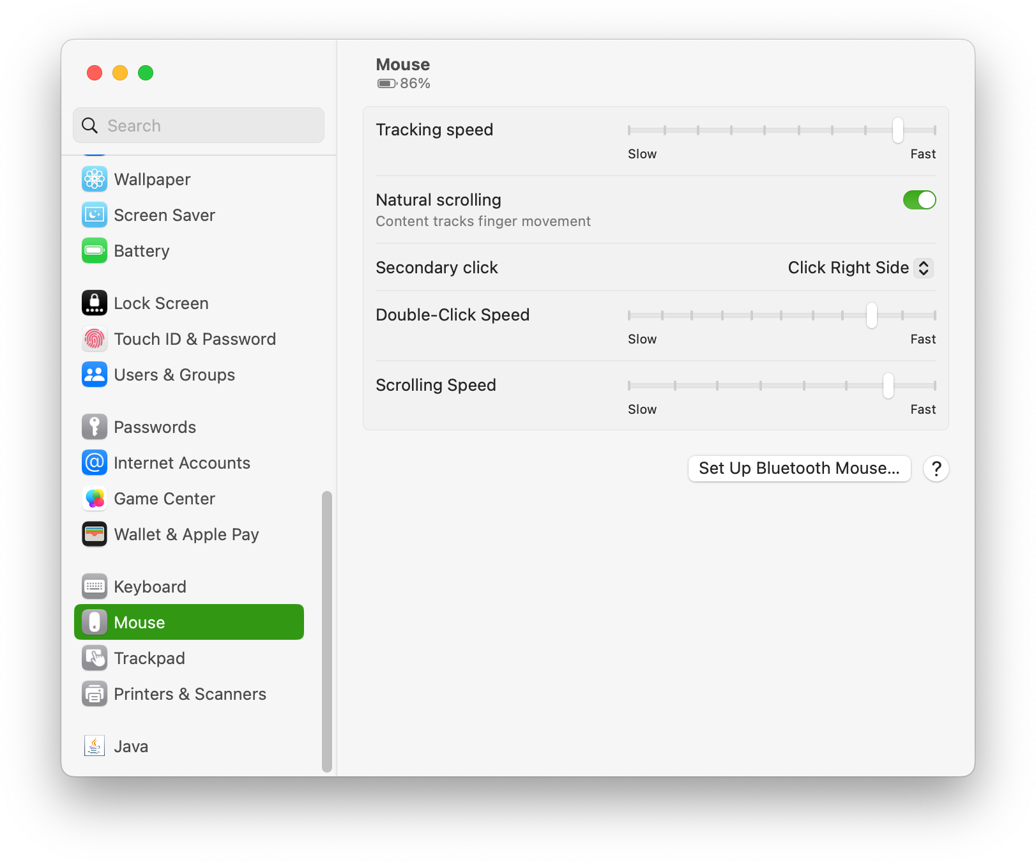This screenshot has height=862, width=1036.
Task: Click 'Content tracks finger movement' description
Action: point(483,221)
